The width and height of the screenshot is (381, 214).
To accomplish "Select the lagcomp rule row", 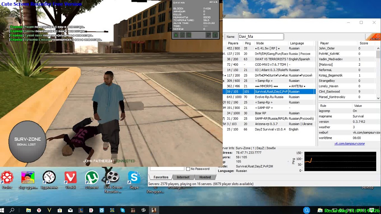I will pyautogui.click(x=349, y=111).
